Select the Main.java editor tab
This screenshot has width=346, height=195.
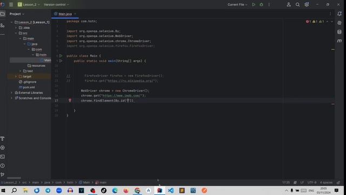tap(65, 14)
